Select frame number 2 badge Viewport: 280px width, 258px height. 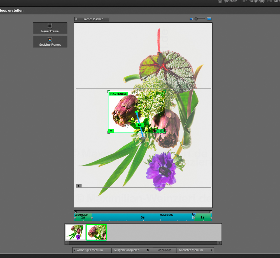(111, 131)
